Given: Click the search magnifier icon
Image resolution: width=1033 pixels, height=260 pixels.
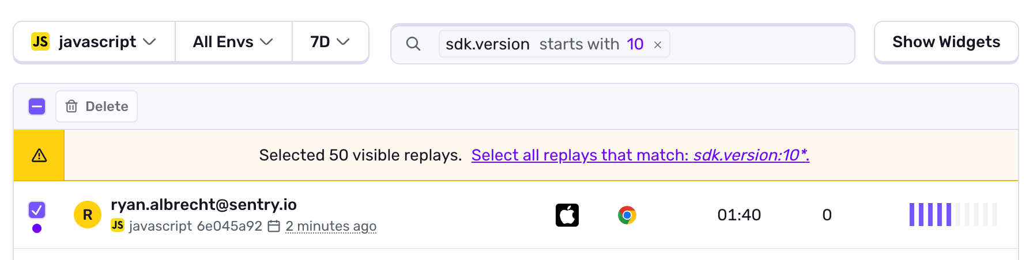Looking at the screenshot, I should pos(413,44).
